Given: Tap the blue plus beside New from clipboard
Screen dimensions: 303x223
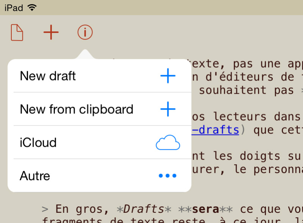Looking at the screenshot, I should point(168,109).
